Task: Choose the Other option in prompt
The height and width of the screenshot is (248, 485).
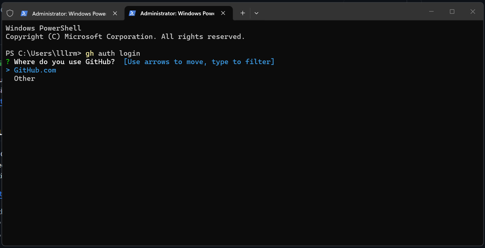Action: click(x=25, y=78)
